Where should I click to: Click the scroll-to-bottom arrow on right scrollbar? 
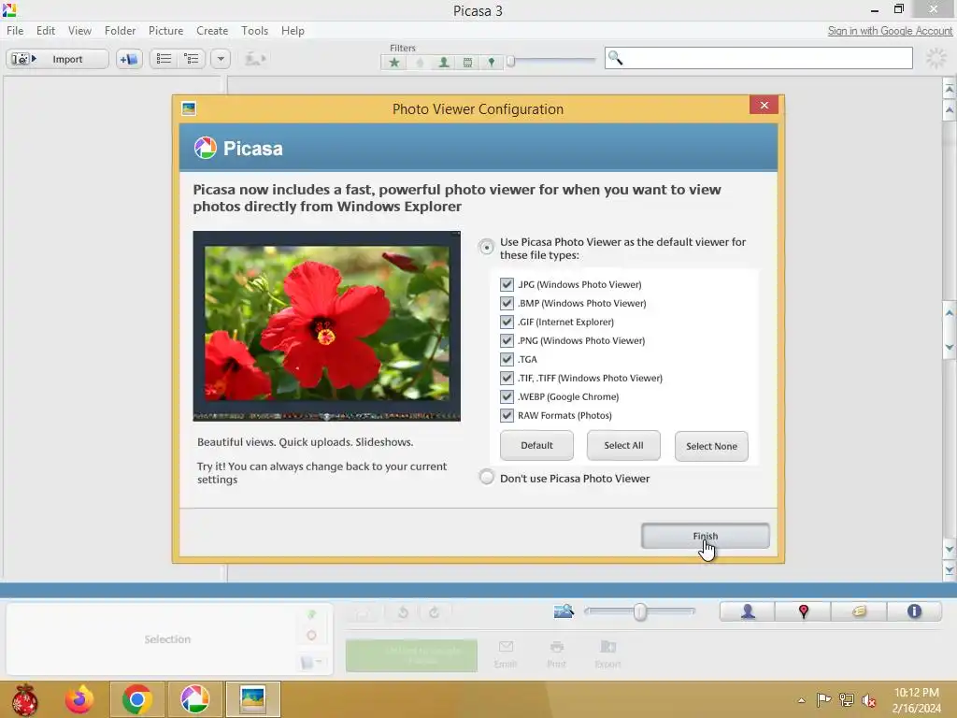coord(950,570)
